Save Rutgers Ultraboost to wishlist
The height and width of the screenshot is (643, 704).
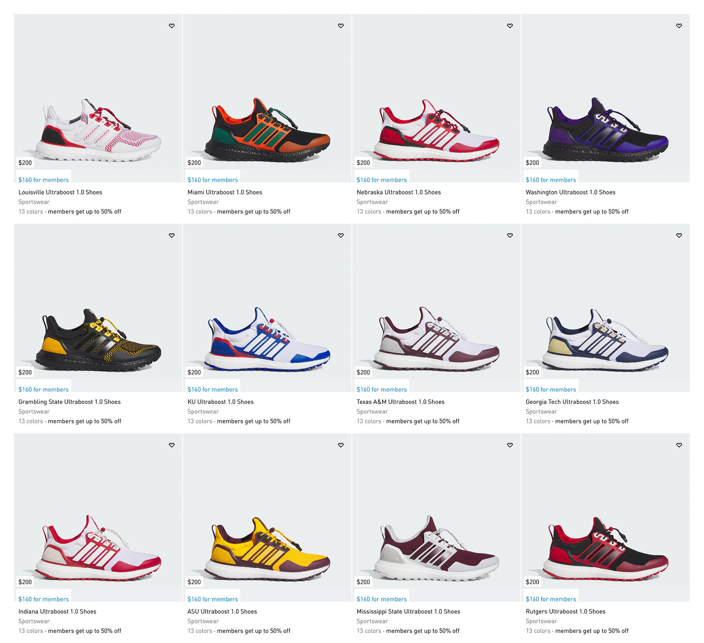679,445
